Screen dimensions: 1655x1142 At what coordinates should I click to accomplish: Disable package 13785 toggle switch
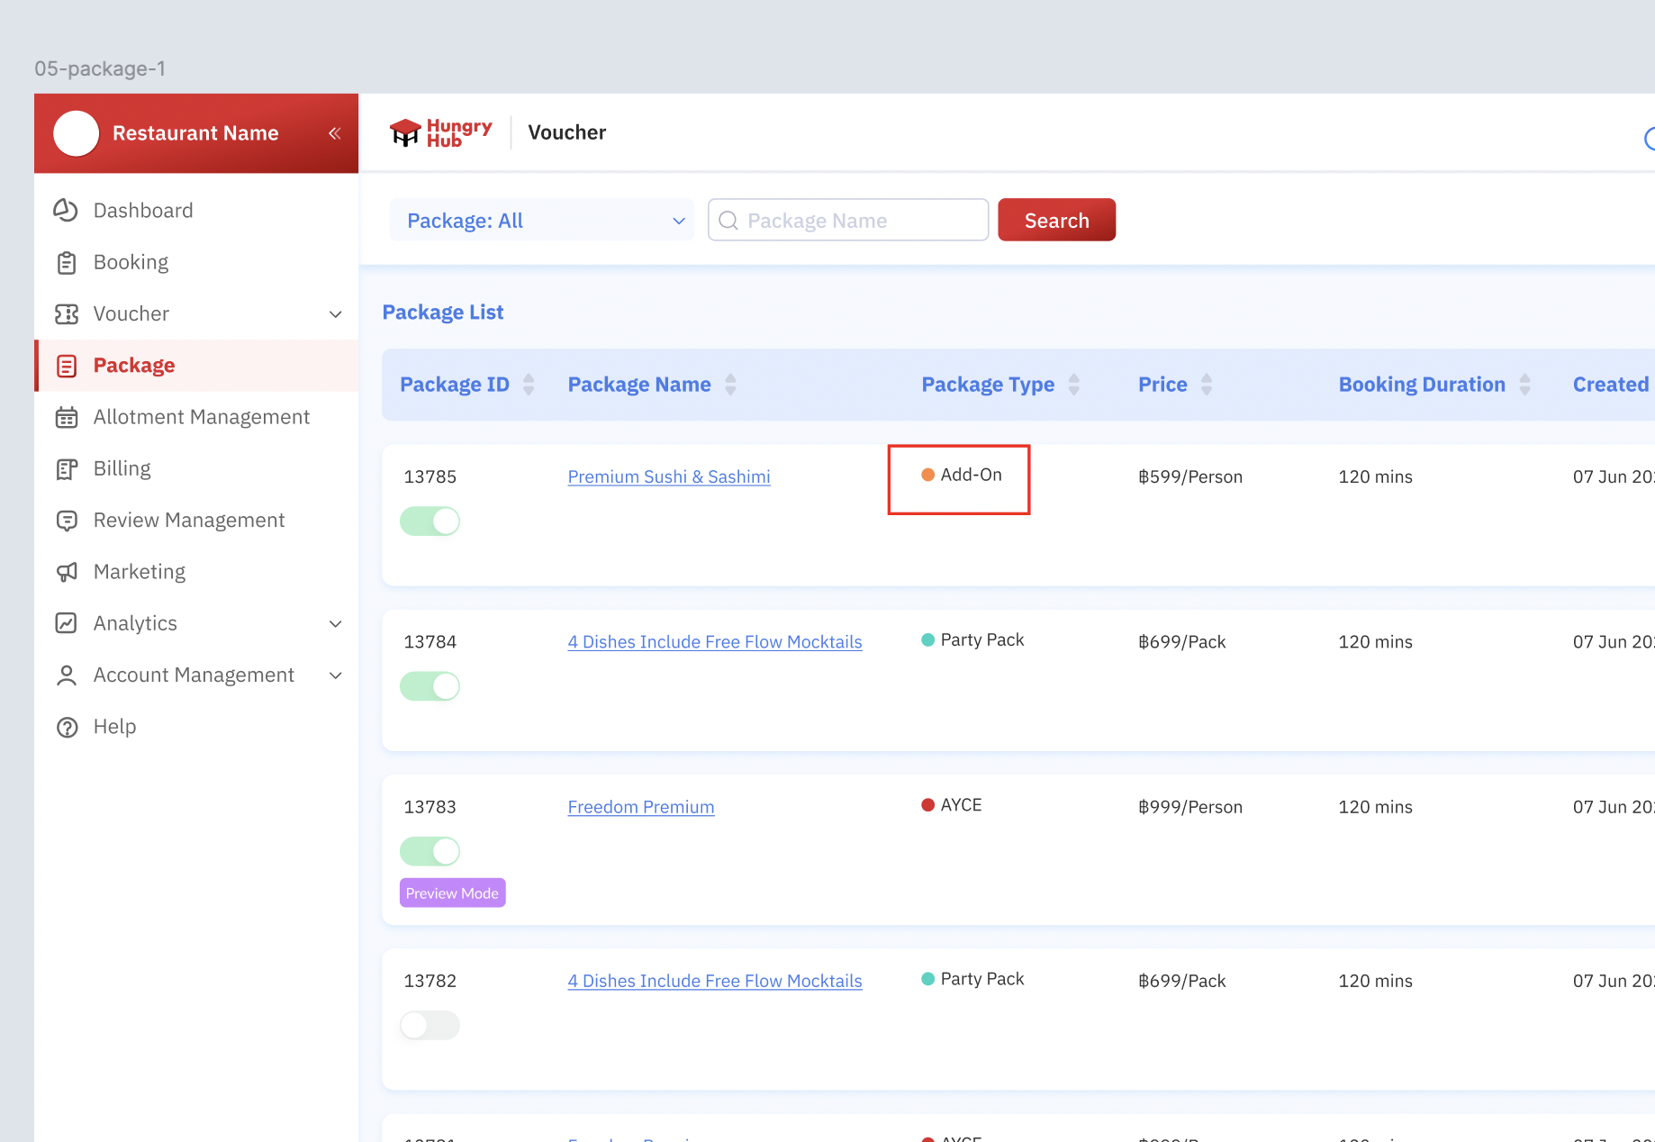tap(430, 521)
